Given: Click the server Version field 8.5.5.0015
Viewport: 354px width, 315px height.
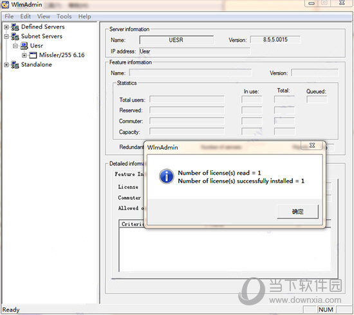Looking at the screenshot, I should pyautogui.click(x=275, y=40).
